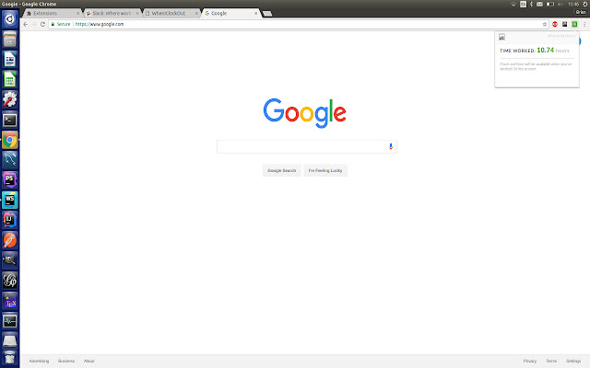Click the I'm Feeling Lucky button
The width and height of the screenshot is (590, 368).
[325, 170]
